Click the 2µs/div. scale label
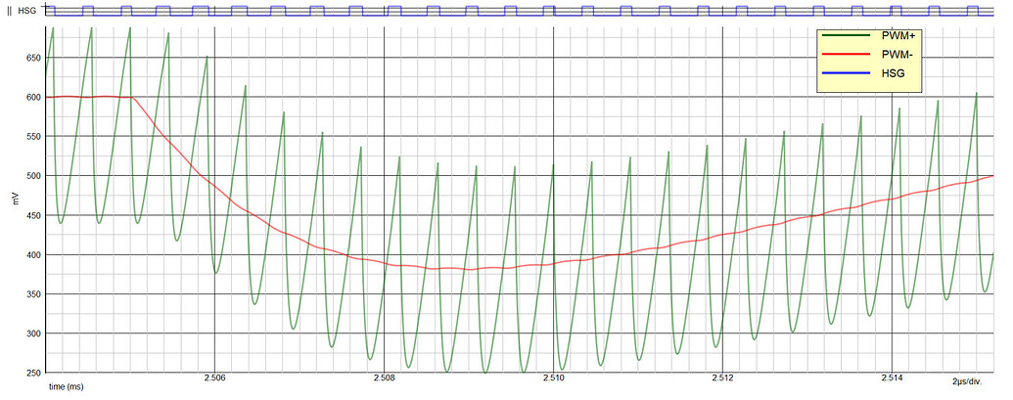This screenshot has width=1013, height=400. click(970, 379)
